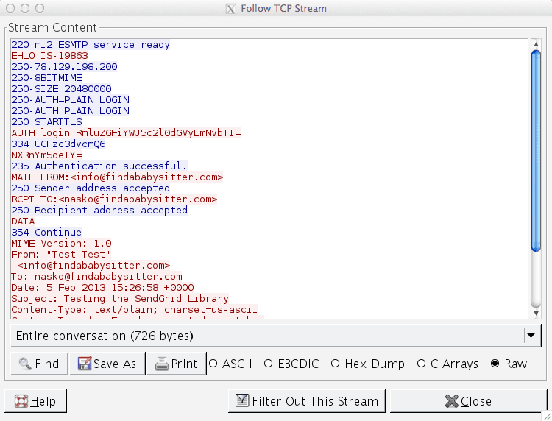
Task: Click 'Subject: Testing the SendGrid Library' line
Action: [120, 299]
